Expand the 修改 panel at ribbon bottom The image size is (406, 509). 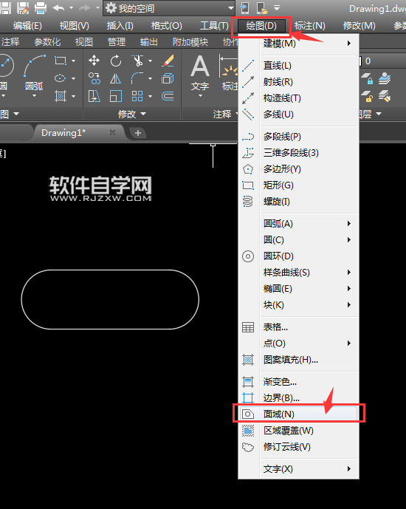tap(132, 114)
